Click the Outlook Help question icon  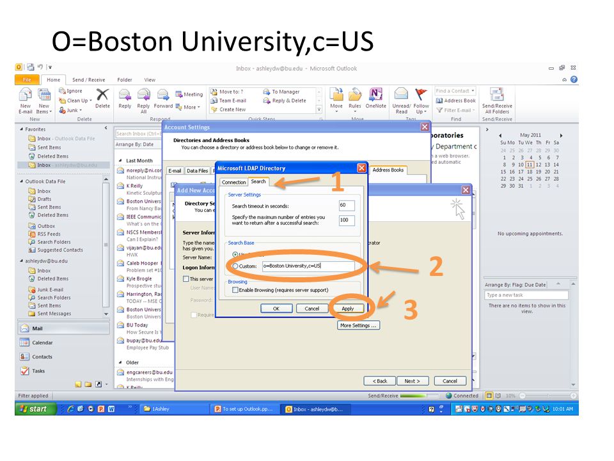(x=574, y=79)
